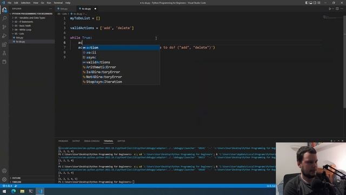Switch to Debug Console tab
This screenshot has height=195, width=346.
[x=91, y=141]
